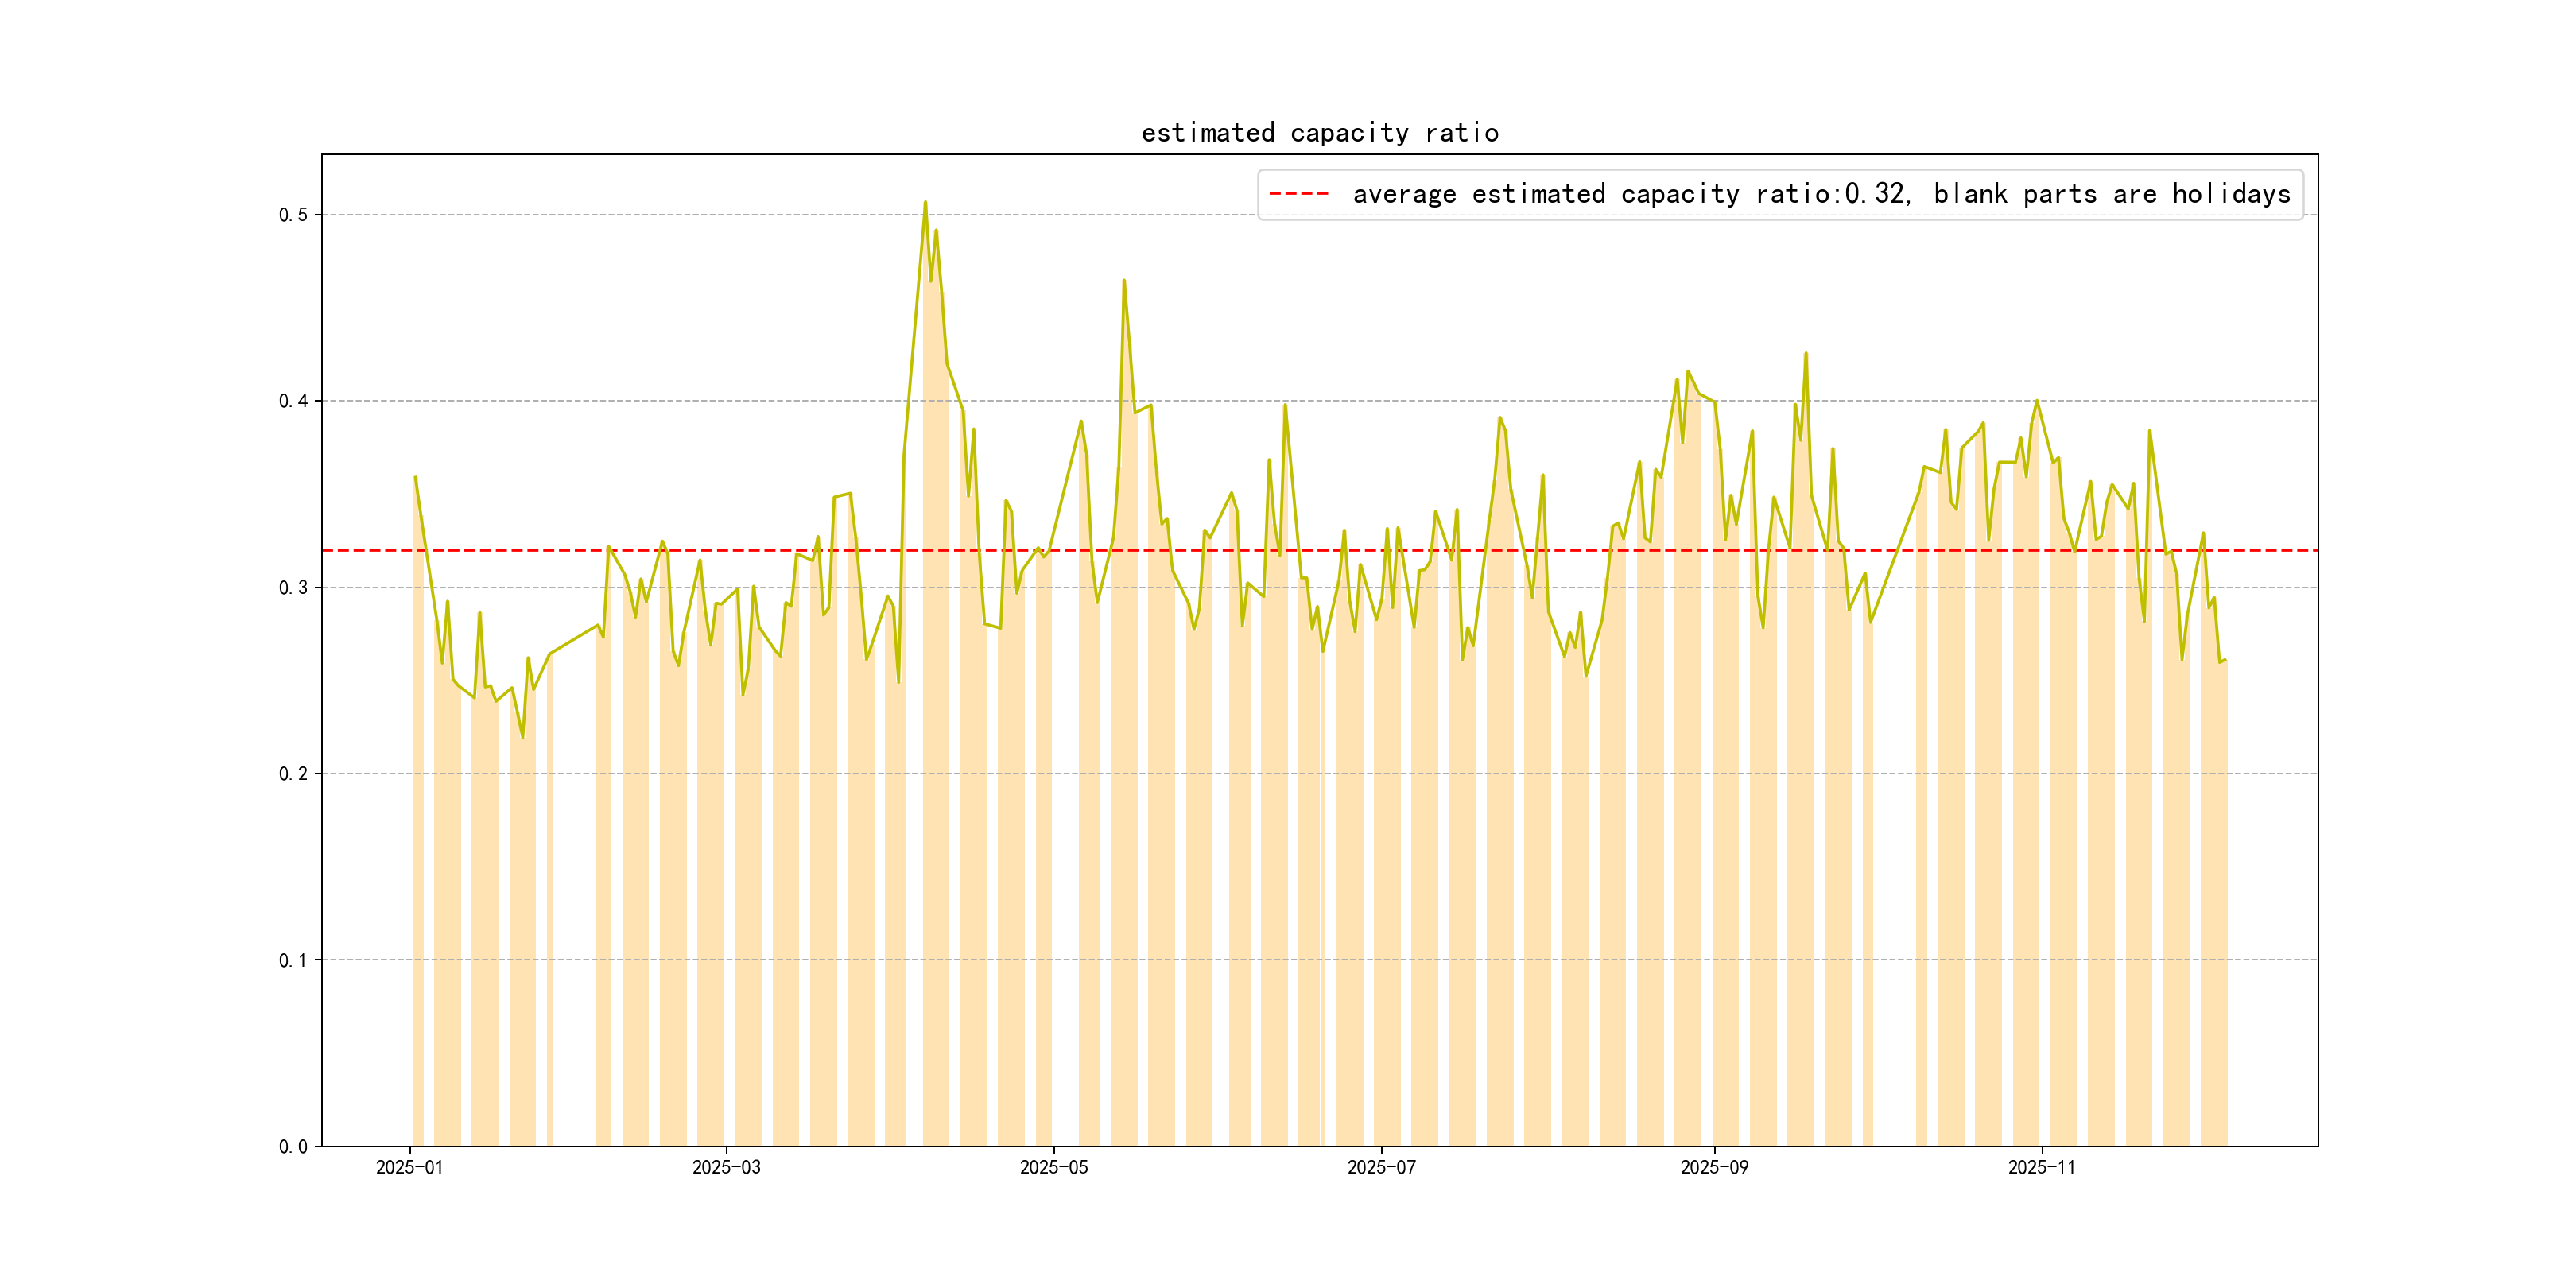2576x1288 pixels.
Task: Click the 2025-07 x-axis label
Action: [1381, 1167]
